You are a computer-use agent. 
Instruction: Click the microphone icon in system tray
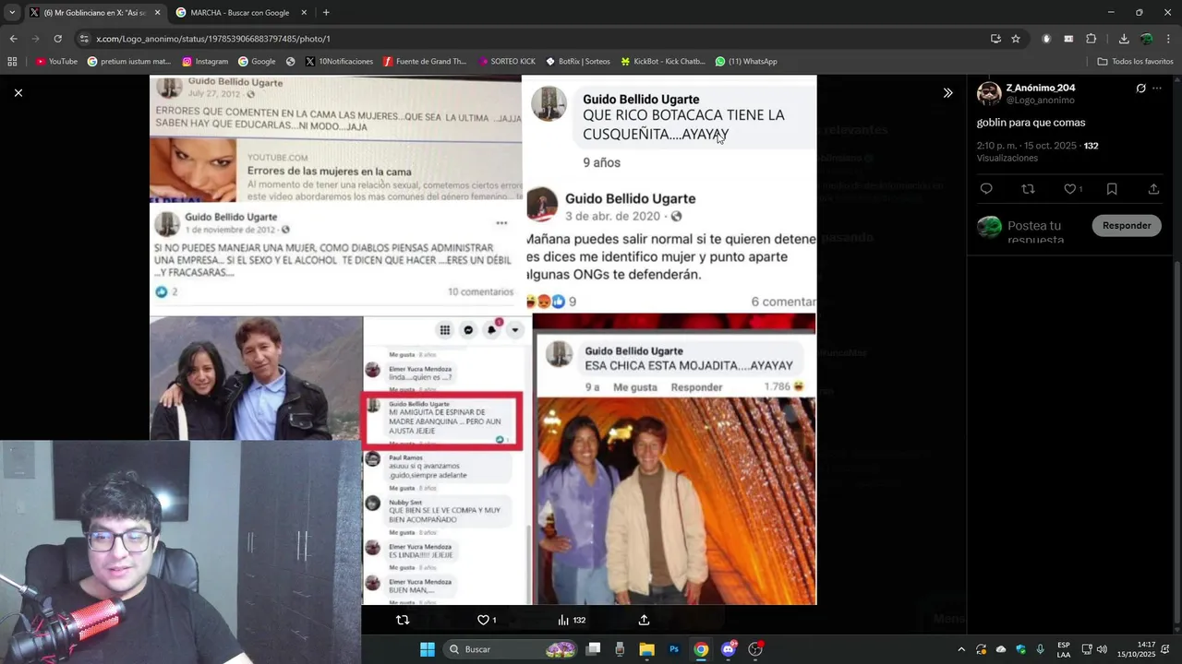(1041, 649)
